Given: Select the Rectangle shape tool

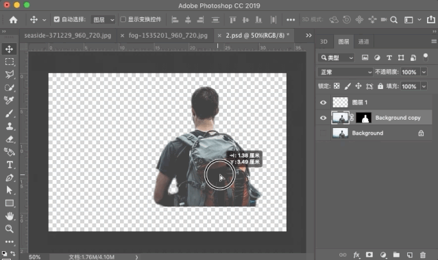Looking at the screenshot, I should click(x=9, y=203).
